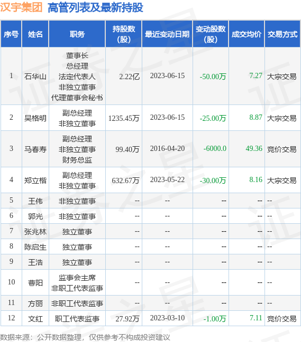
Task: Click 吴格明's date 2023-06-15
Action: pos(167,117)
